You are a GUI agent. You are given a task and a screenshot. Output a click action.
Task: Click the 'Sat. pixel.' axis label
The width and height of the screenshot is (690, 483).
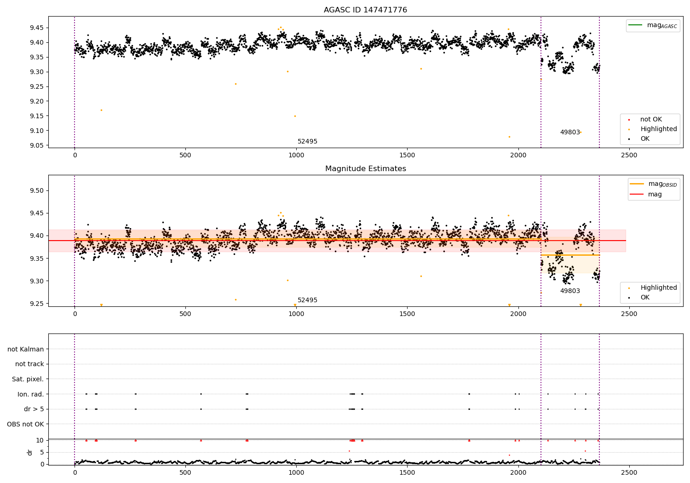[x=28, y=379]
